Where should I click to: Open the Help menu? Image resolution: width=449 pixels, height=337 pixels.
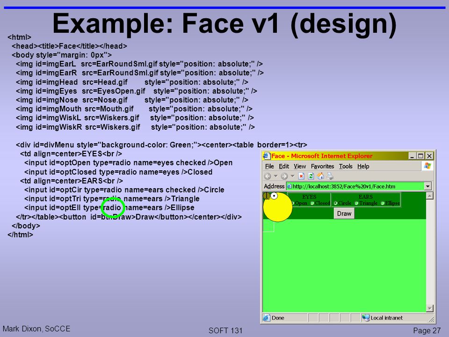coord(363,167)
